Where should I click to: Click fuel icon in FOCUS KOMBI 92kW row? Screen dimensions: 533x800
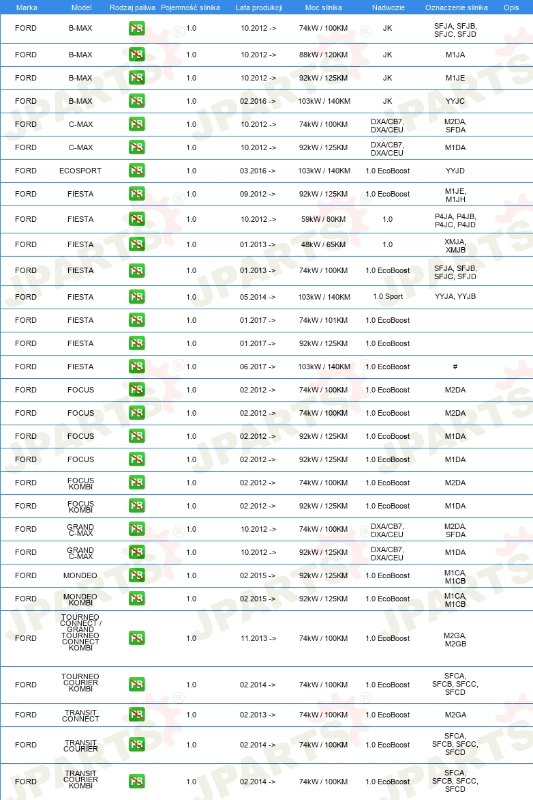point(136,506)
